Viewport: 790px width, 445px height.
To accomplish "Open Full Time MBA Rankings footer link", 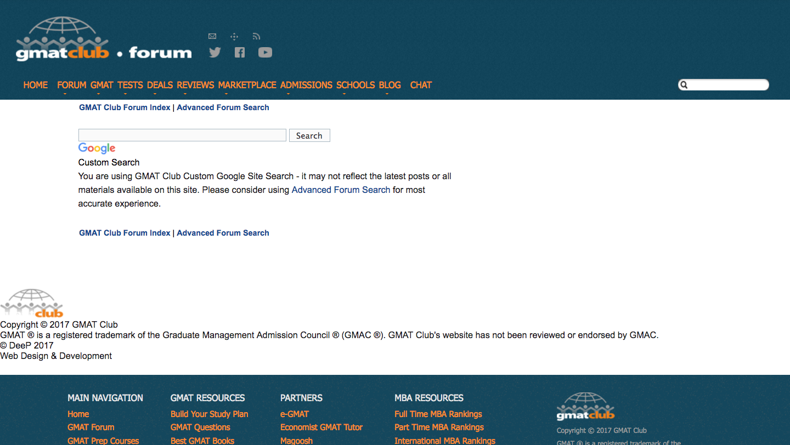I will (x=438, y=414).
